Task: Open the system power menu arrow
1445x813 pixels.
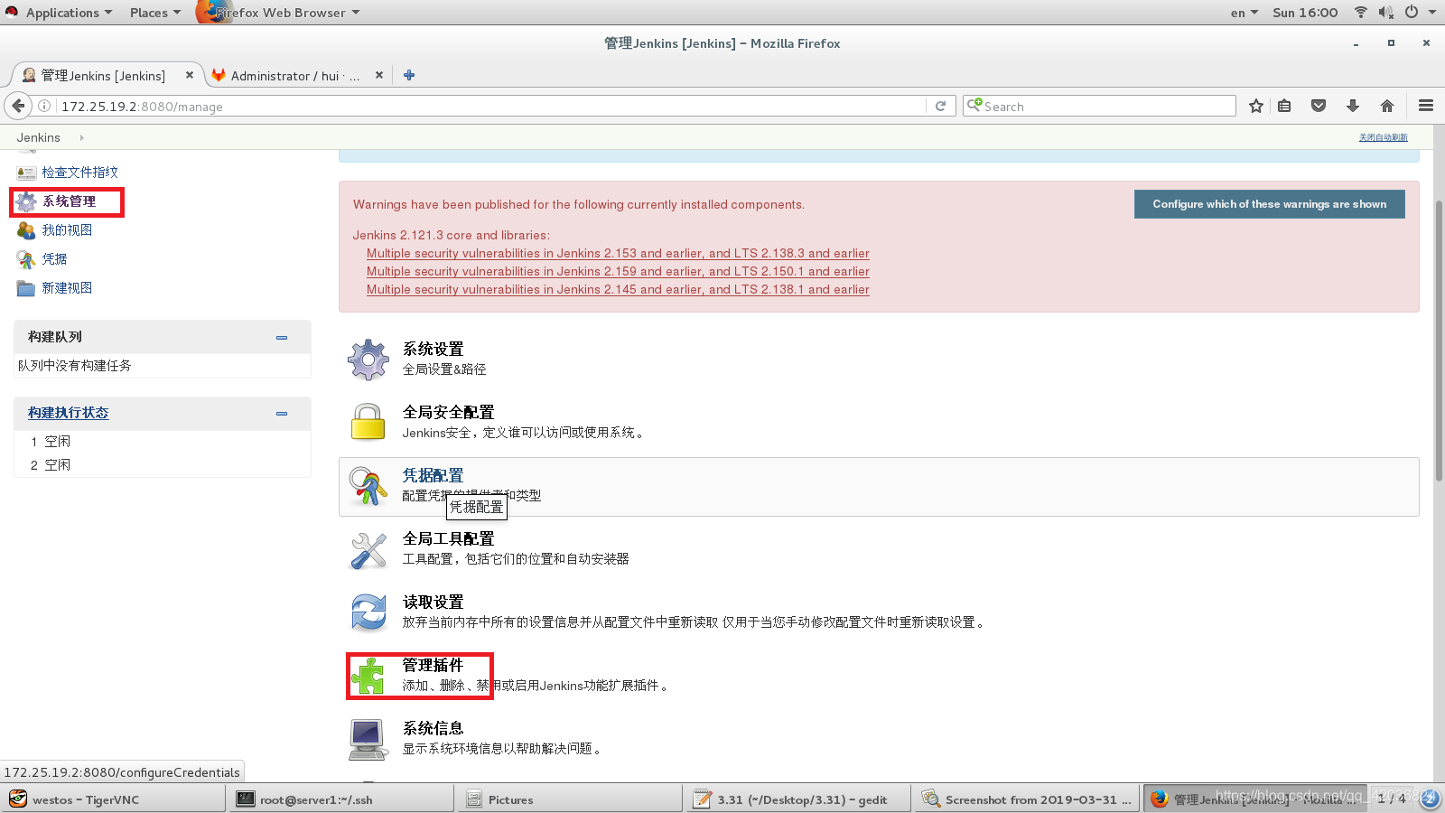Action: [1432, 13]
